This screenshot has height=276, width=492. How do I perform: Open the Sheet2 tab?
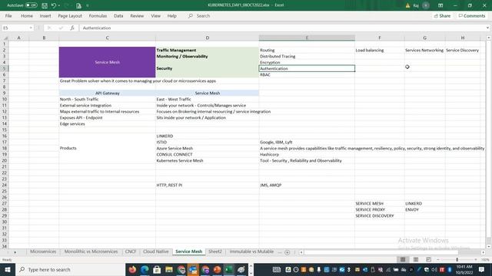coord(215,251)
